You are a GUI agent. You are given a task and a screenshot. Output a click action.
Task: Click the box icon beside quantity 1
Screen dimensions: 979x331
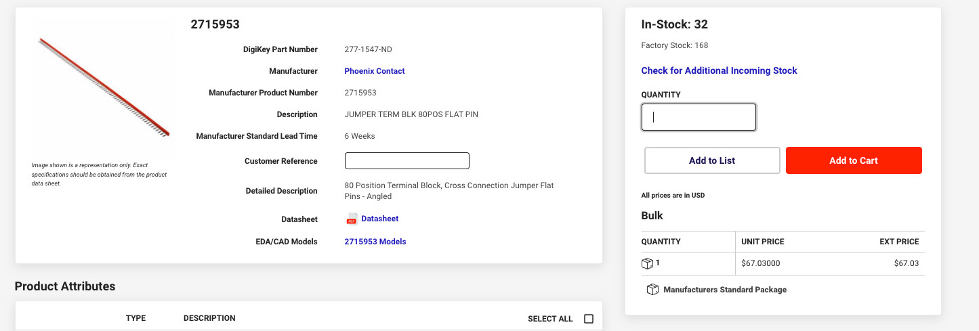647,263
